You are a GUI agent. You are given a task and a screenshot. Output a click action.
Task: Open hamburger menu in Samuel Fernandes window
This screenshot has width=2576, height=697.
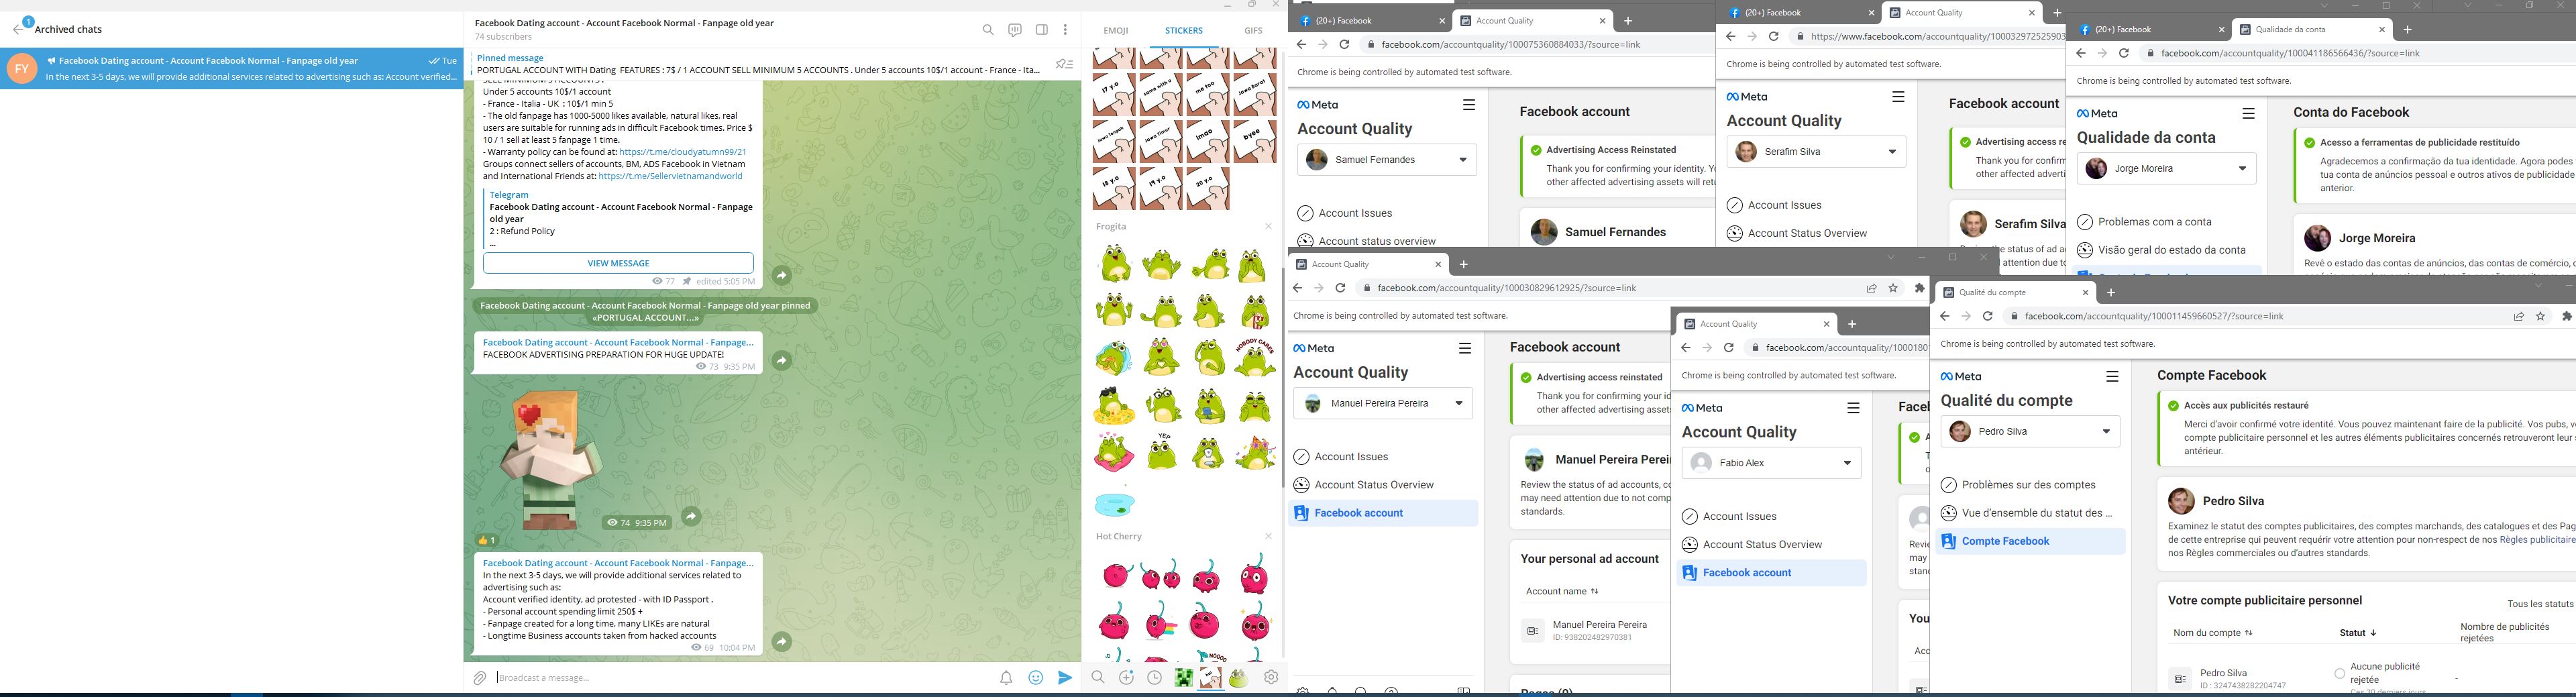coord(1468,105)
